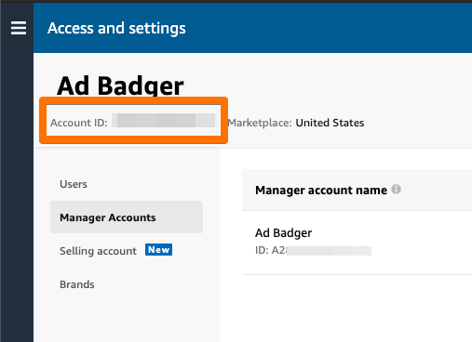472x342 pixels.
Task: Click the Marketplace: United States text
Action: click(296, 123)
